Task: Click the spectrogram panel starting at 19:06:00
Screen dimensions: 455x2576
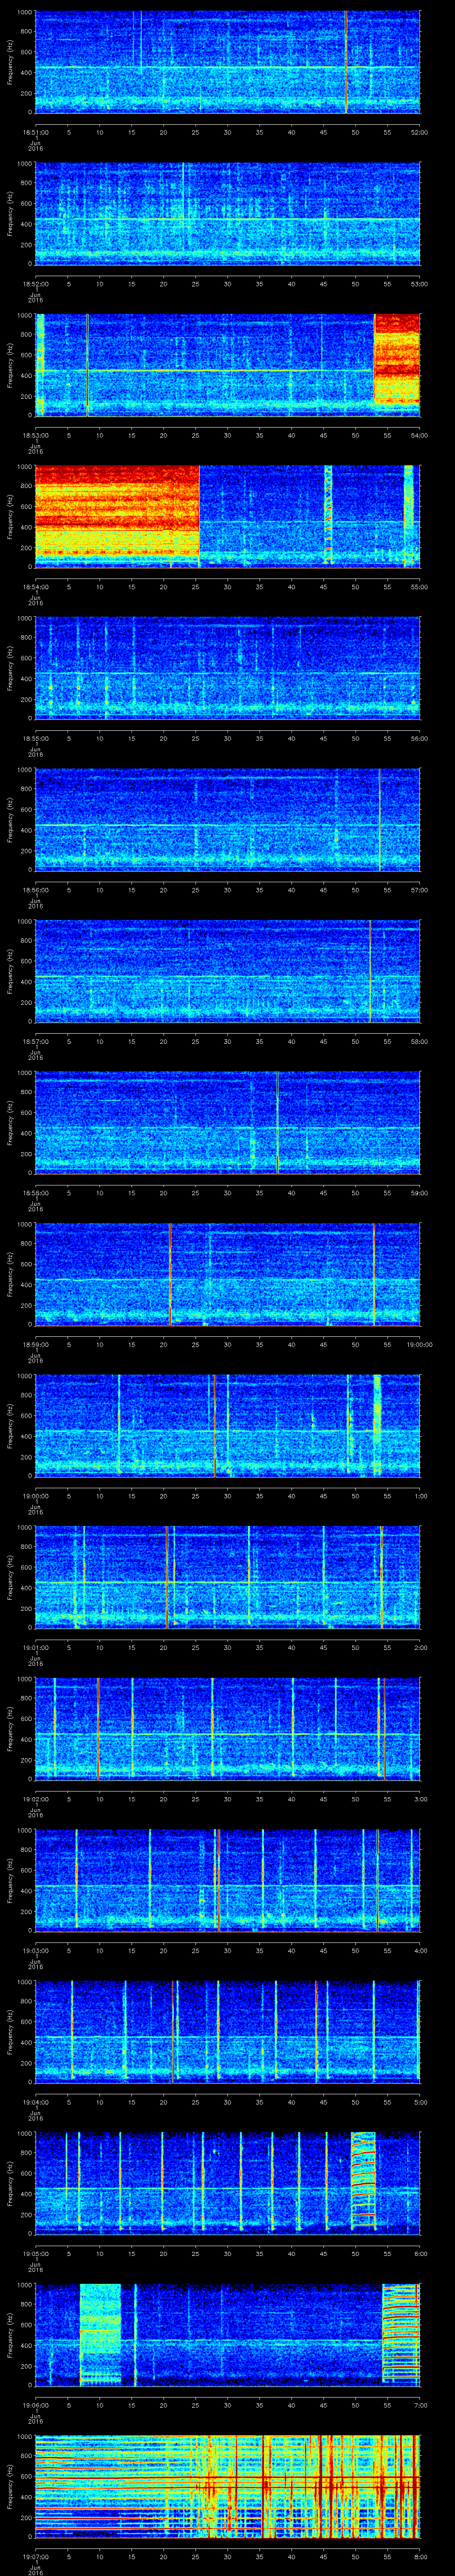Action: (x=227, y=2334)
